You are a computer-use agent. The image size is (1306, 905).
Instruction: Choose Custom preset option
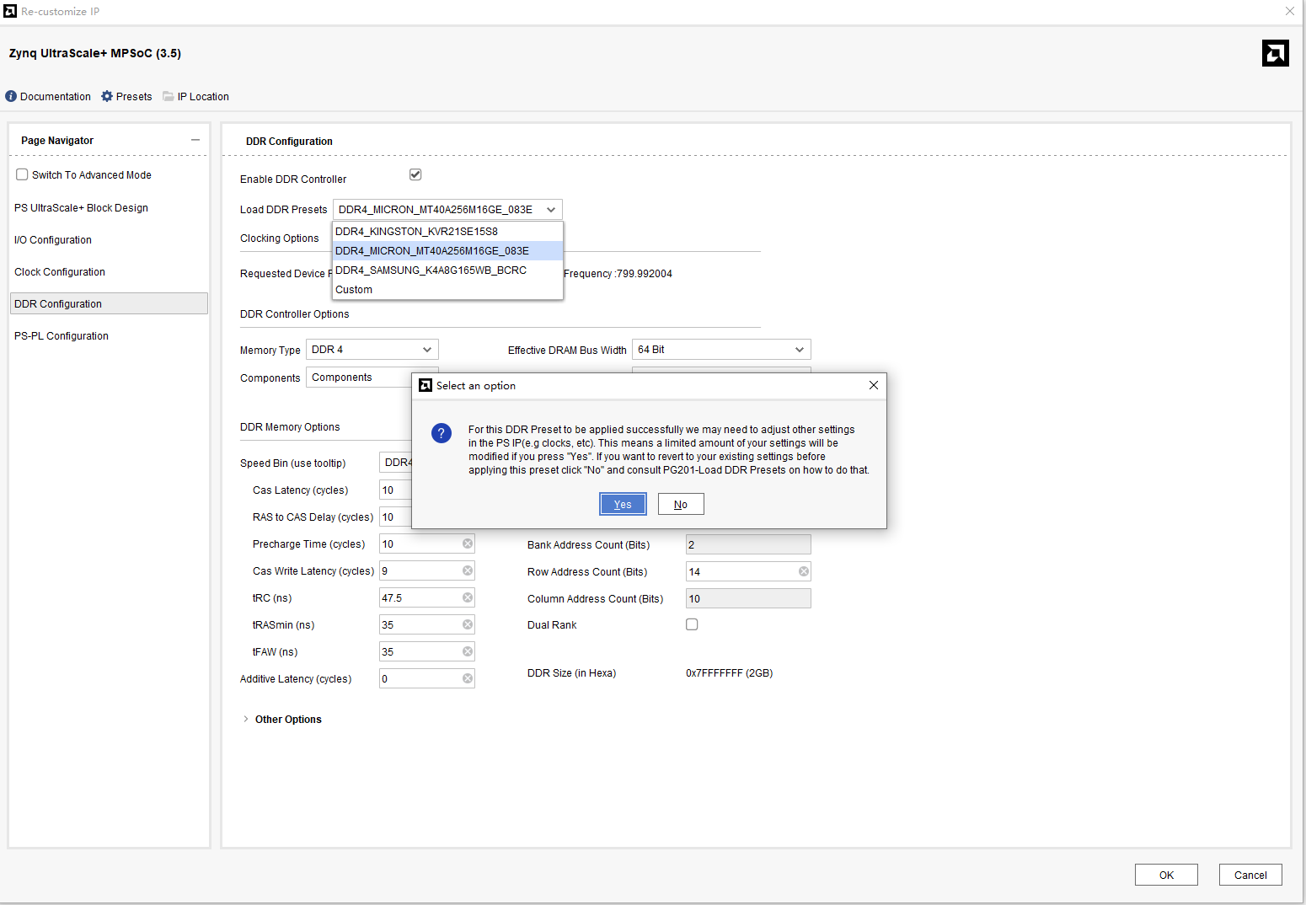447,289
